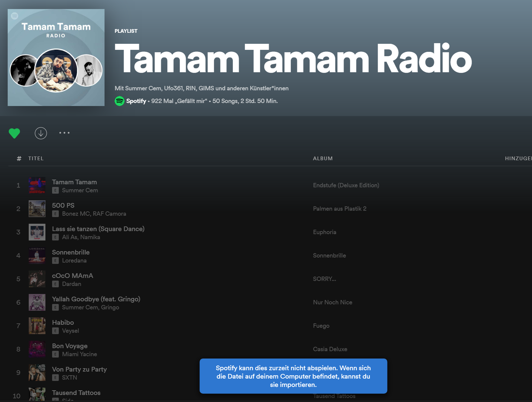532x402 pixels.
Task: Sort by HINZUGEFÜGT column header
Action: [x=518, y=159]
